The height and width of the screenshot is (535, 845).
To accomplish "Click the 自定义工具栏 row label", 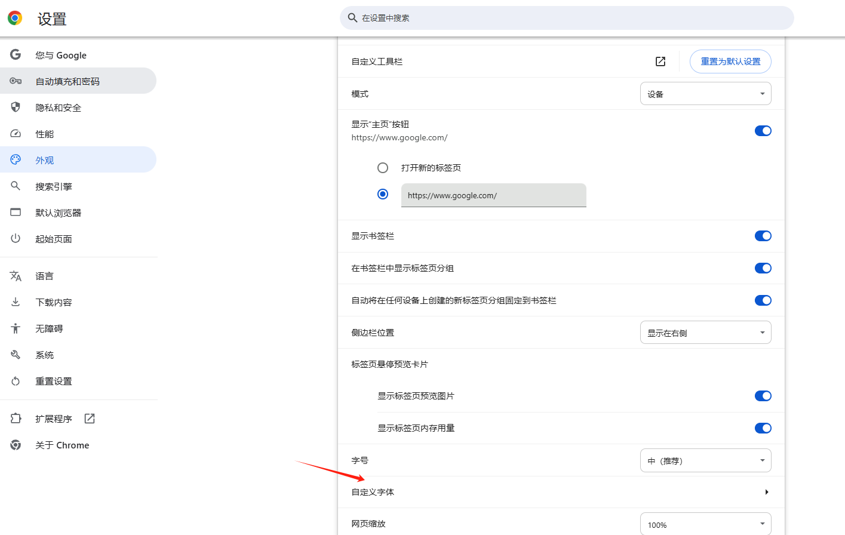I will pos(377,62).
